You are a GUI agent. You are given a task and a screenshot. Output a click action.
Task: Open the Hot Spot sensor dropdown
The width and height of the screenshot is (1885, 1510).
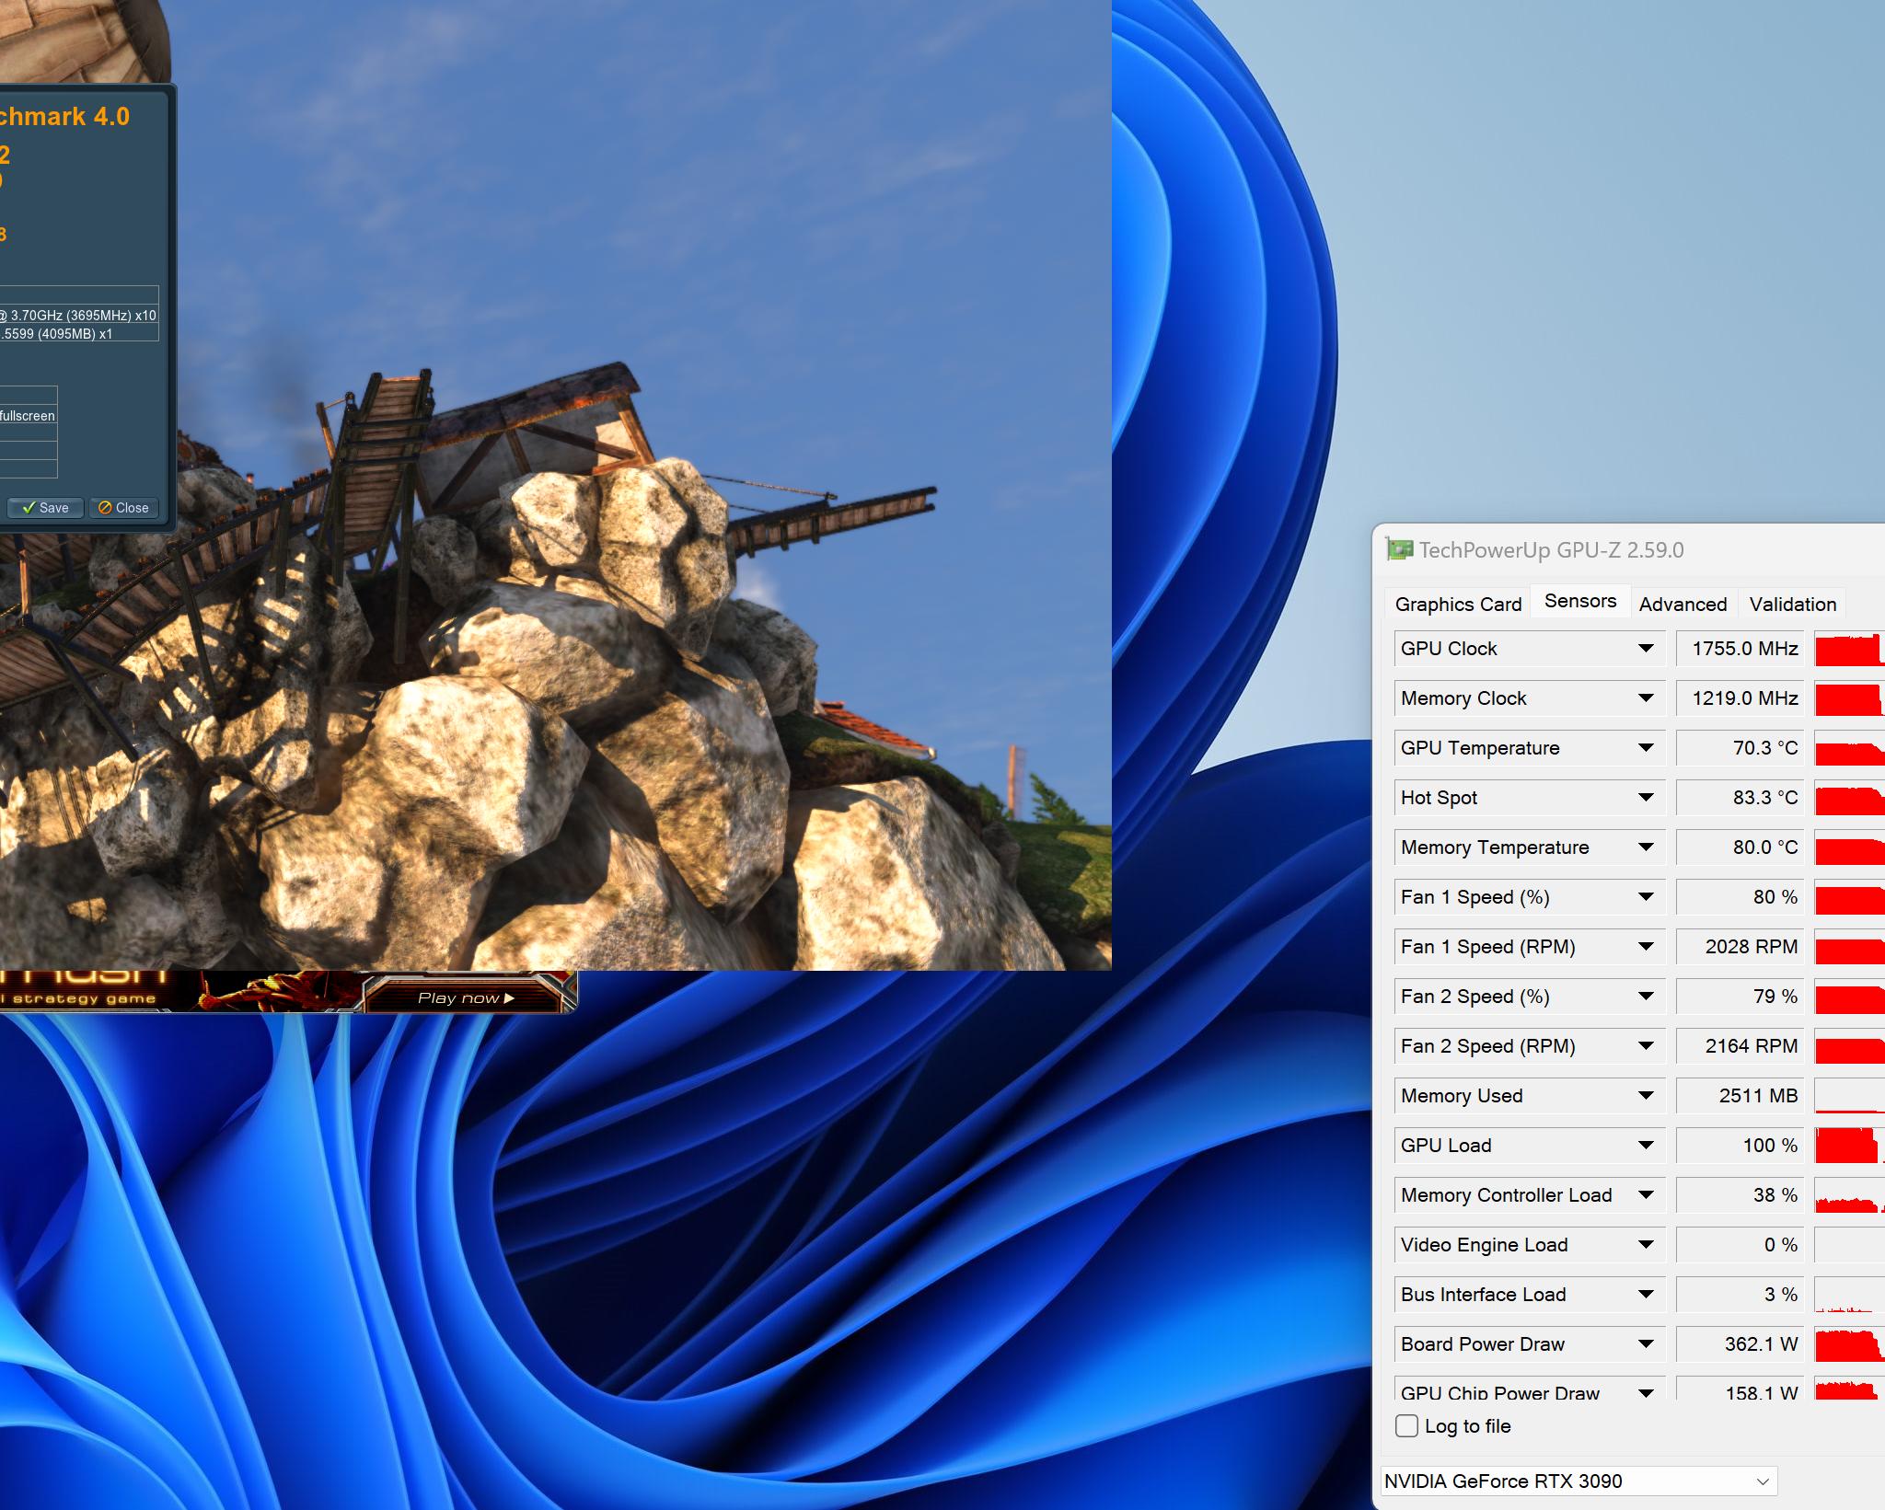[1646, 798]
